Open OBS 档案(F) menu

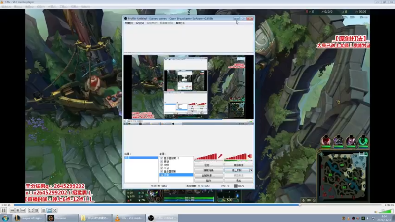point(129,23)
